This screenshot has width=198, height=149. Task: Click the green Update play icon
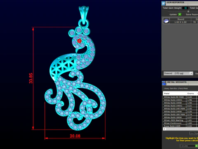180,14
